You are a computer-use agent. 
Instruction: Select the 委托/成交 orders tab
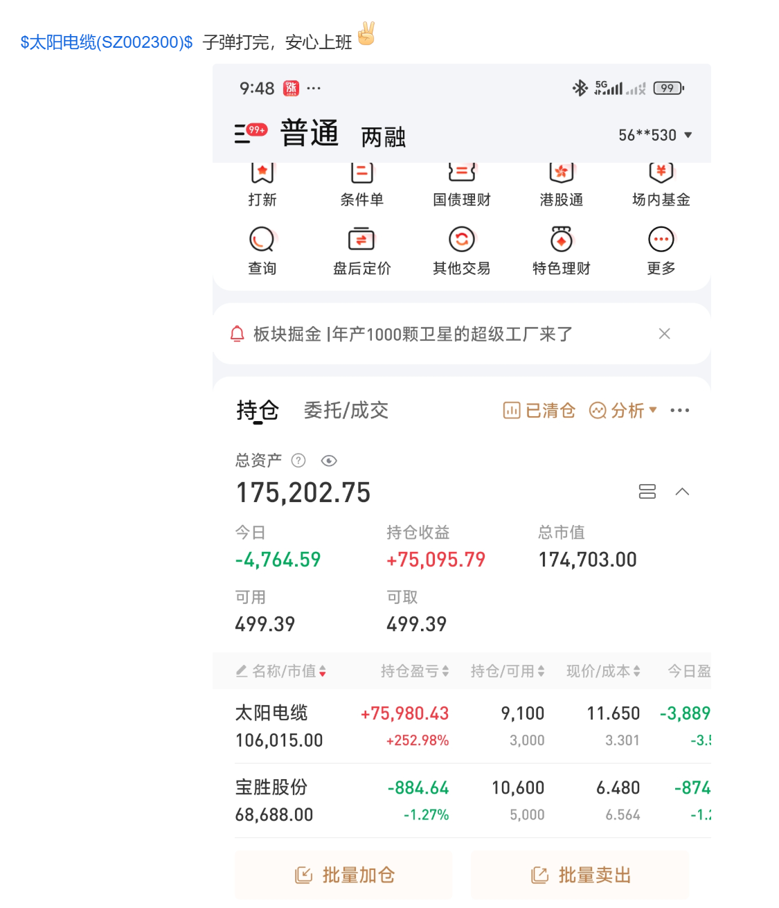pyautogui.click(x=346, y=411)
